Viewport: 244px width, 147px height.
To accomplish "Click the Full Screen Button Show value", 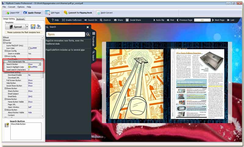I will [x=30, y=81].
